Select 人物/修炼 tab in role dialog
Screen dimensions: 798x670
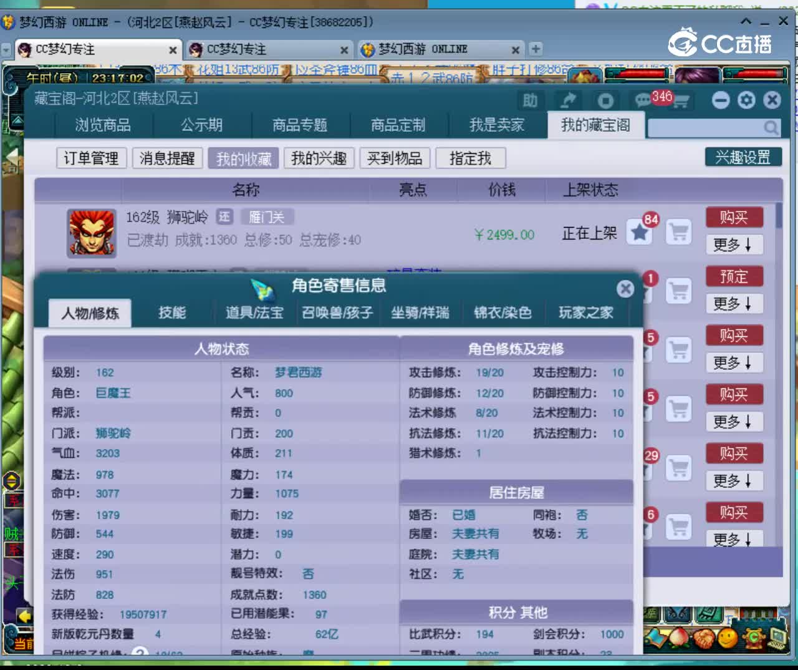[90, 313]
